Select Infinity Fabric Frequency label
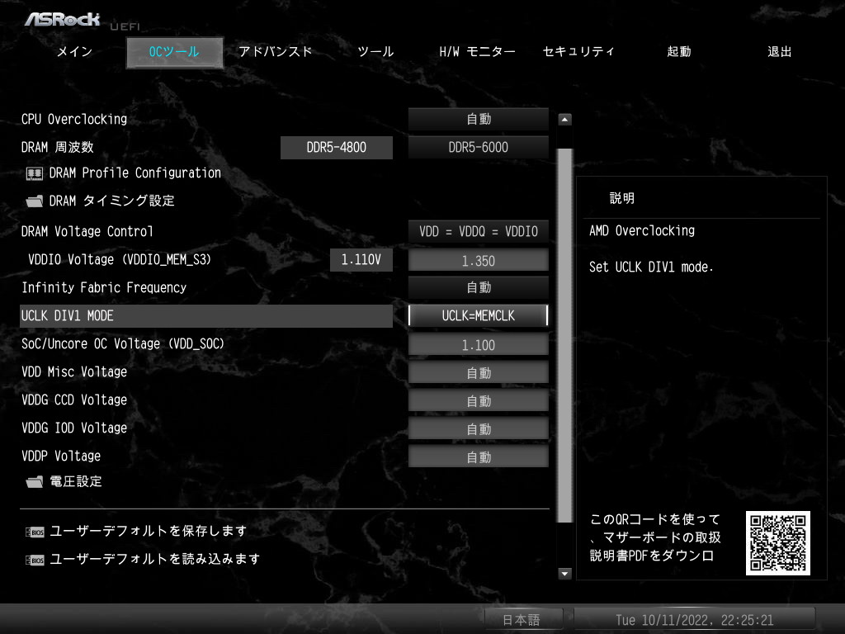The image size is (845, 634). 104,287
